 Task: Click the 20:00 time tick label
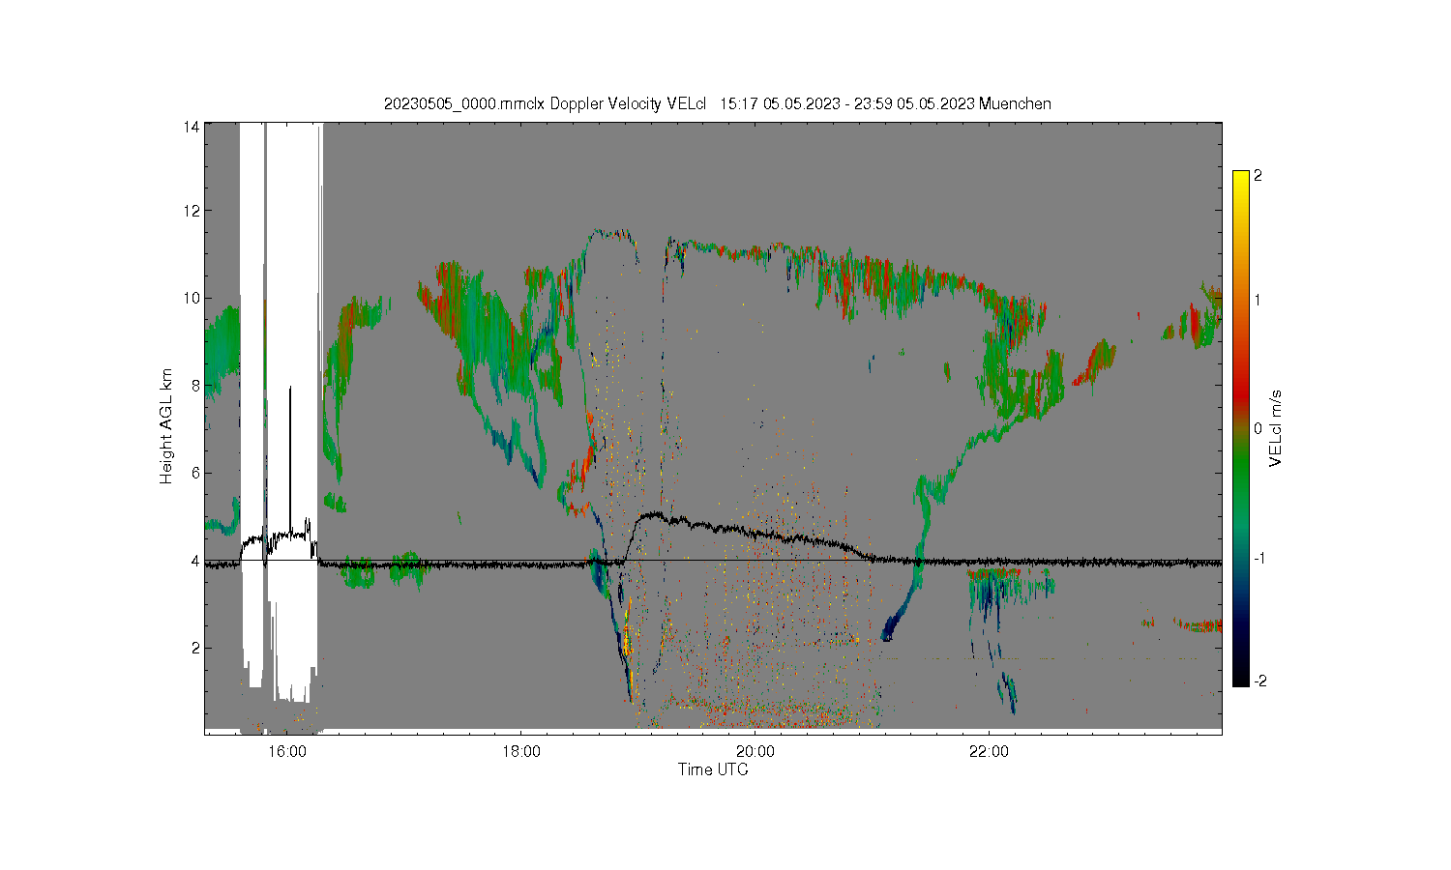coord(755,752)
